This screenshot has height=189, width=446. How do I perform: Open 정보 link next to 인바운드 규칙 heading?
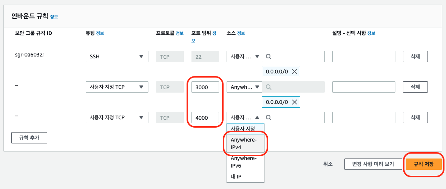click(x=54, y=17)
